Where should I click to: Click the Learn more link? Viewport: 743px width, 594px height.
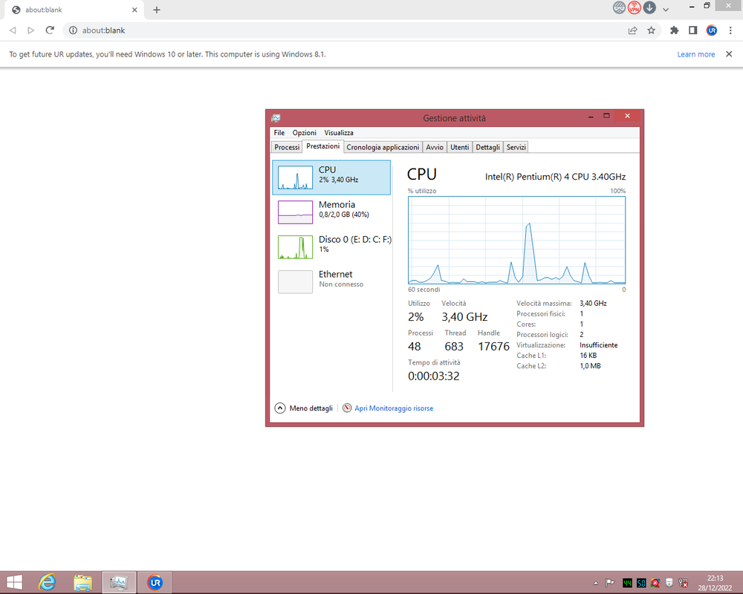695,54
